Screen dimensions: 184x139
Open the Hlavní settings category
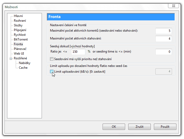(x=18, y=16)
